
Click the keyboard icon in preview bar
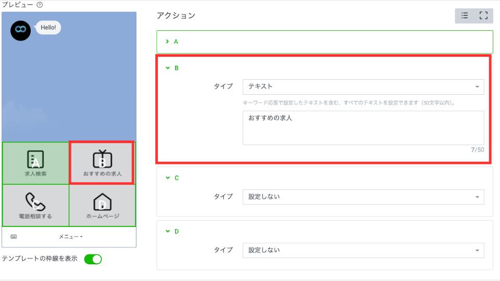[14, 237]
